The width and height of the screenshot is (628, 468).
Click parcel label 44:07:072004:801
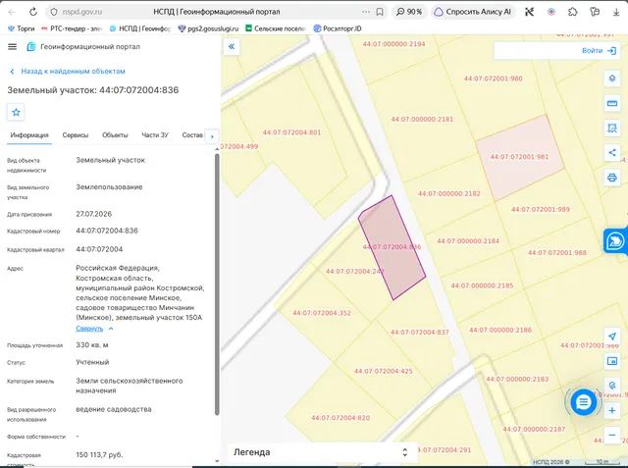coord(291,132)
